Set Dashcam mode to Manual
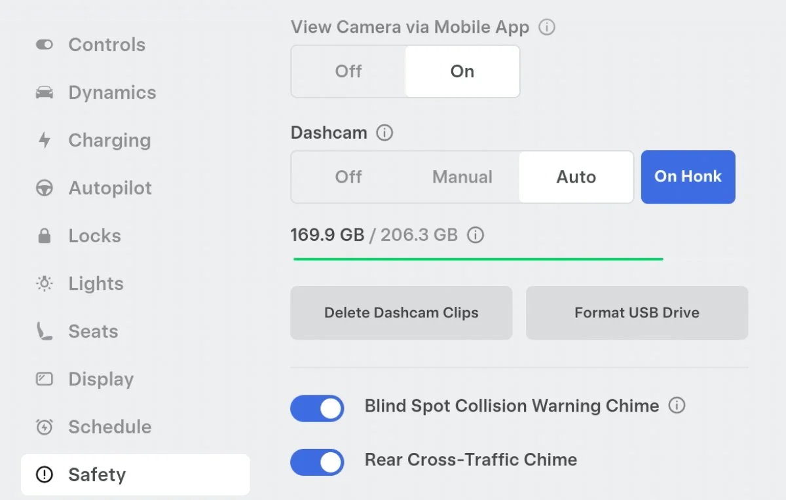 tap(462, 177)
